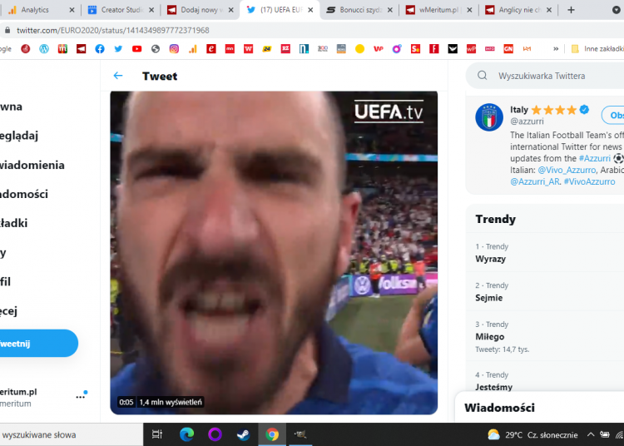The width and height of the screenshot is (624, 446).
Task: Open the Instagram bookmark icon
Action: (174, 49)
